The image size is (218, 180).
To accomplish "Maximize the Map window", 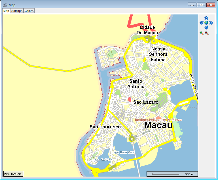I will (202, 5).
